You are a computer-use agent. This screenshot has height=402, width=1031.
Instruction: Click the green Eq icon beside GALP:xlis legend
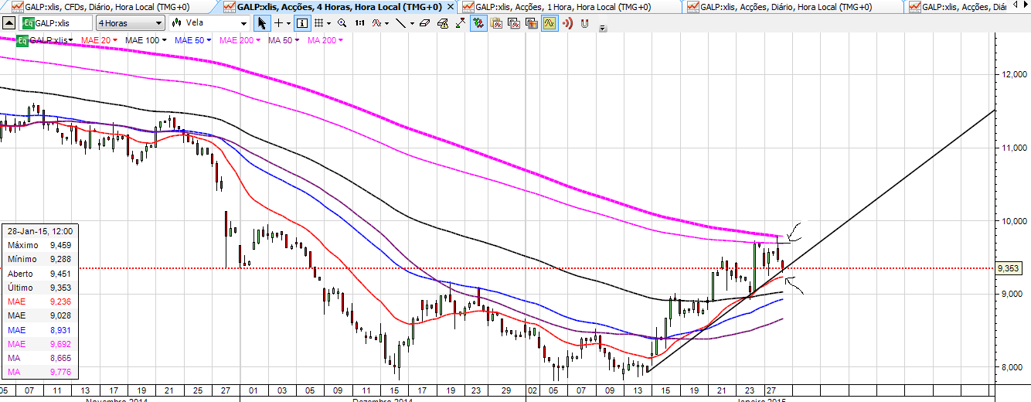[22, 39]
